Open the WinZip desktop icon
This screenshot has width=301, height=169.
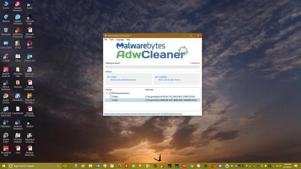click(18, 44)
